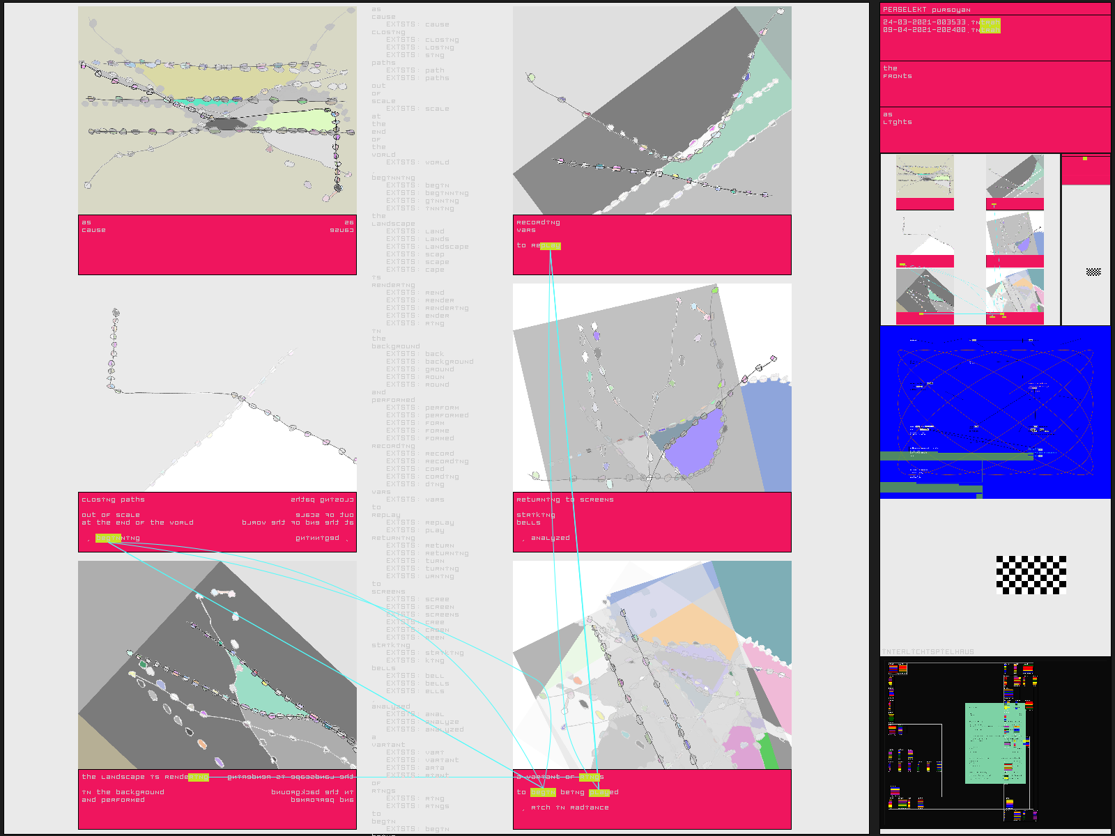Click highlighted "beginning" in closing paths caption

pyautogui.click(x=108, y=538)
